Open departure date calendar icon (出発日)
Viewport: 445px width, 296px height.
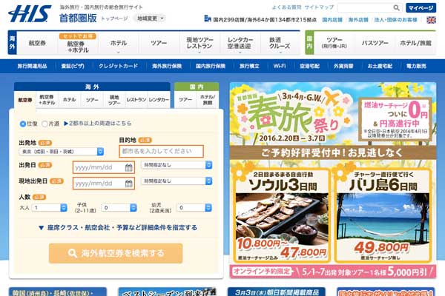click(x=128, y=168)
